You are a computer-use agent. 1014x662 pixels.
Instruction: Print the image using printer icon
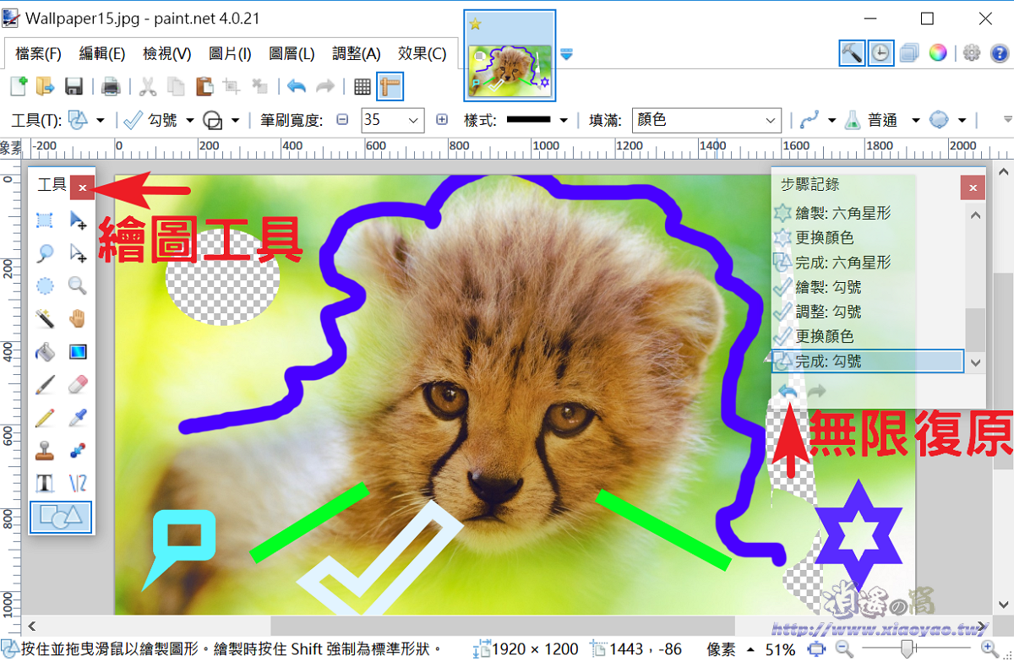click(111, 86)
